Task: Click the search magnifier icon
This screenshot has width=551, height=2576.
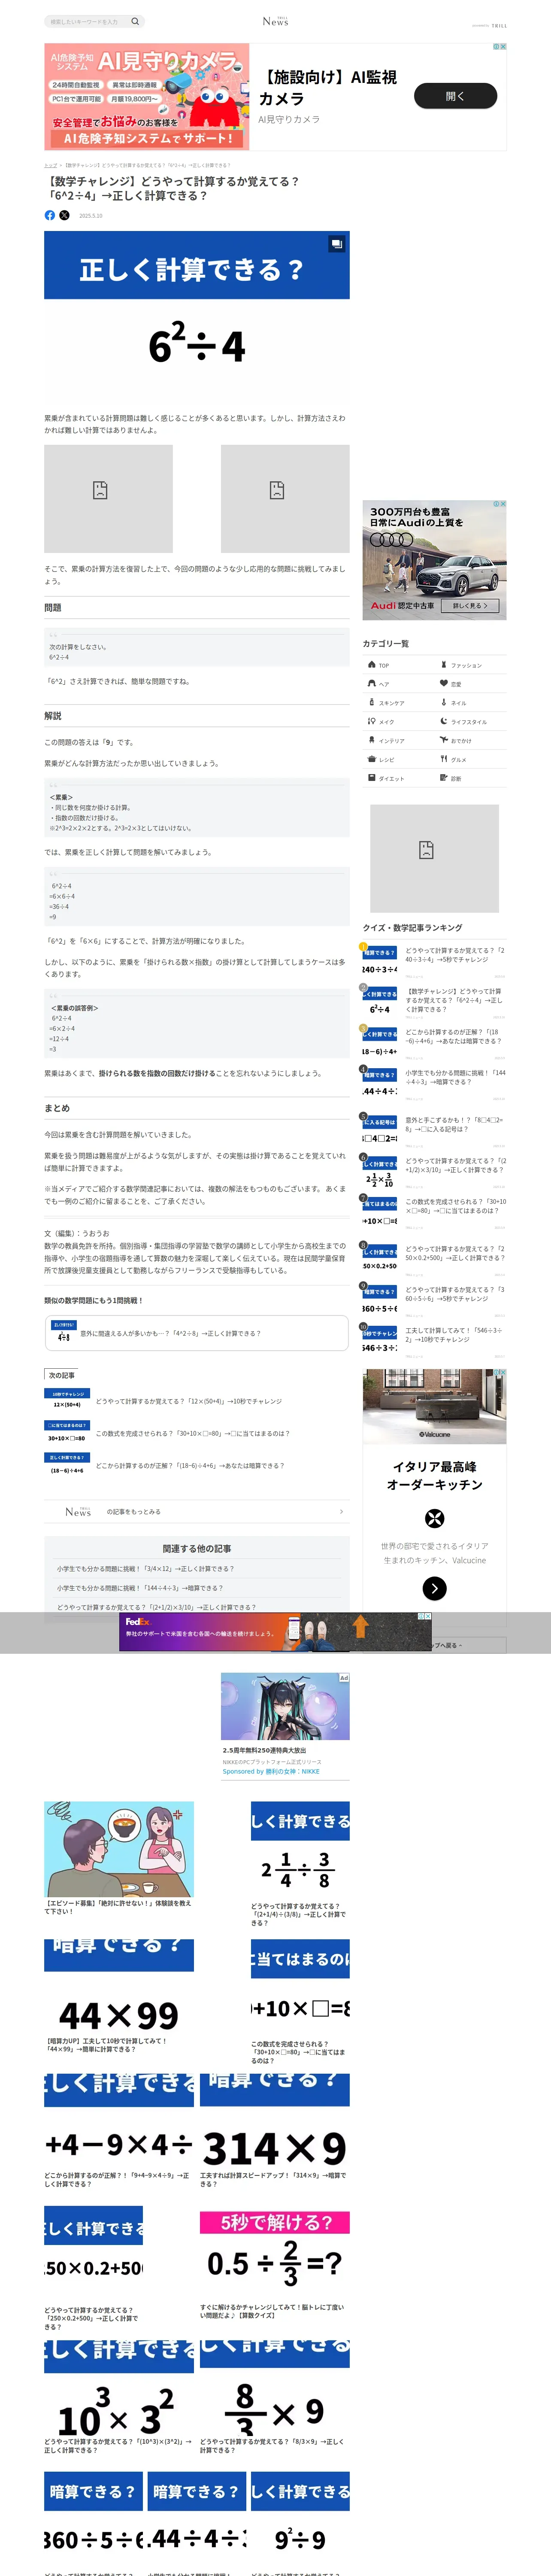Action: tap(135, 21)
